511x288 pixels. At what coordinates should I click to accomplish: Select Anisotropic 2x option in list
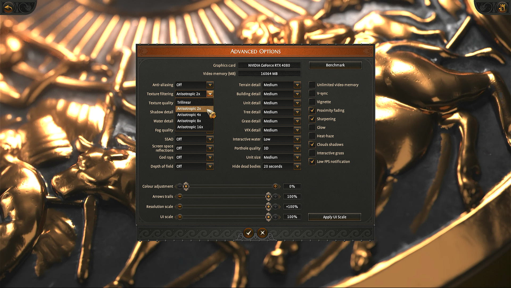point(195,108)
